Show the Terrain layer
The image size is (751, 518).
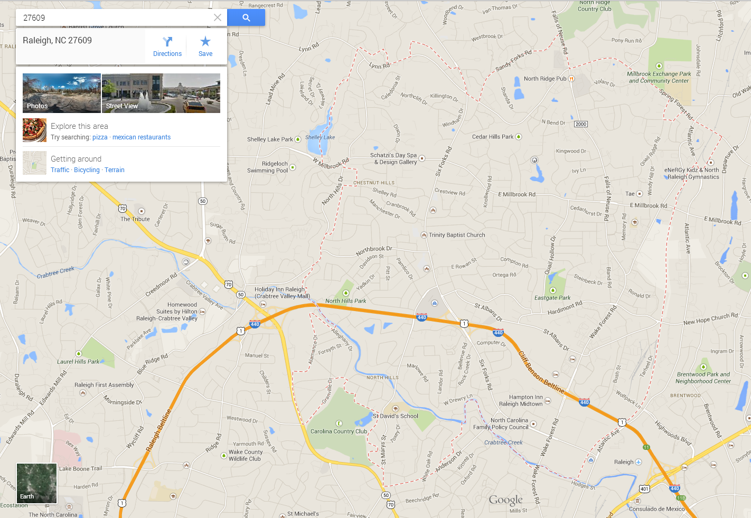click(115, 170)
